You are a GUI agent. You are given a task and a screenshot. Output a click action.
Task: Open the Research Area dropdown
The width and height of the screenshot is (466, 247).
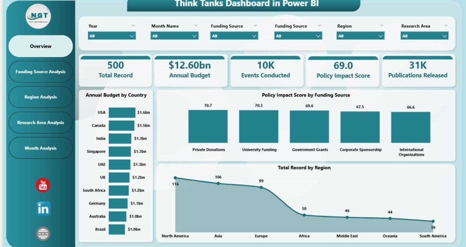(424, 36)
